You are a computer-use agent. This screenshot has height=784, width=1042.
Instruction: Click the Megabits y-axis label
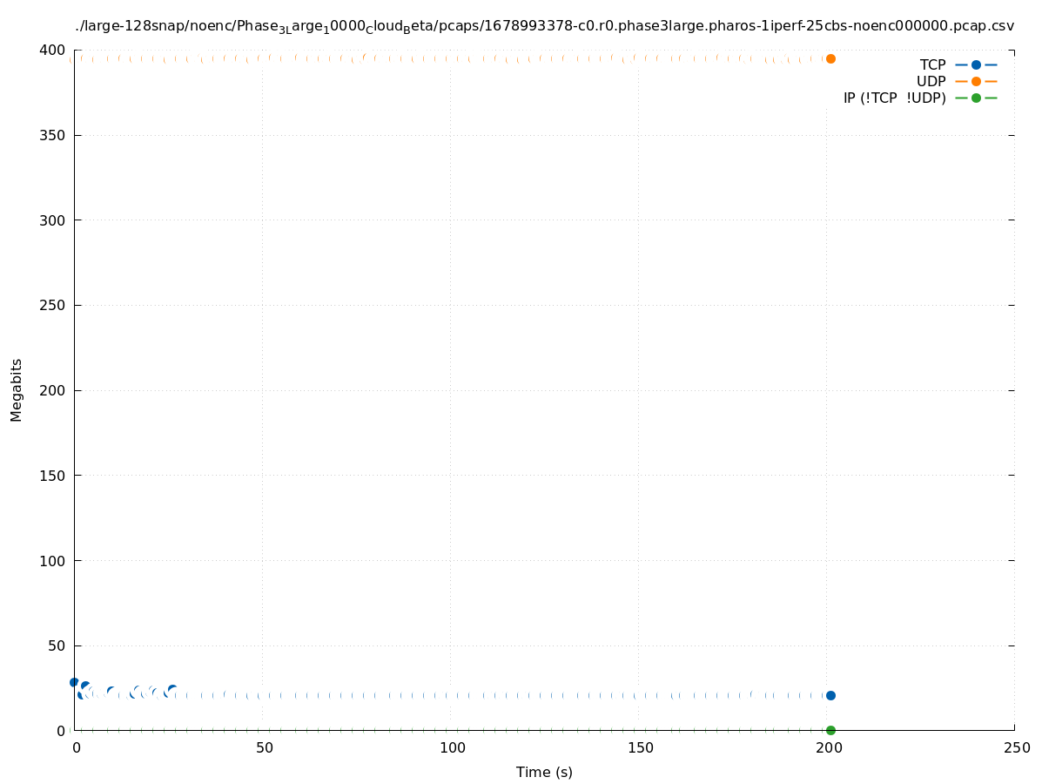17,389
